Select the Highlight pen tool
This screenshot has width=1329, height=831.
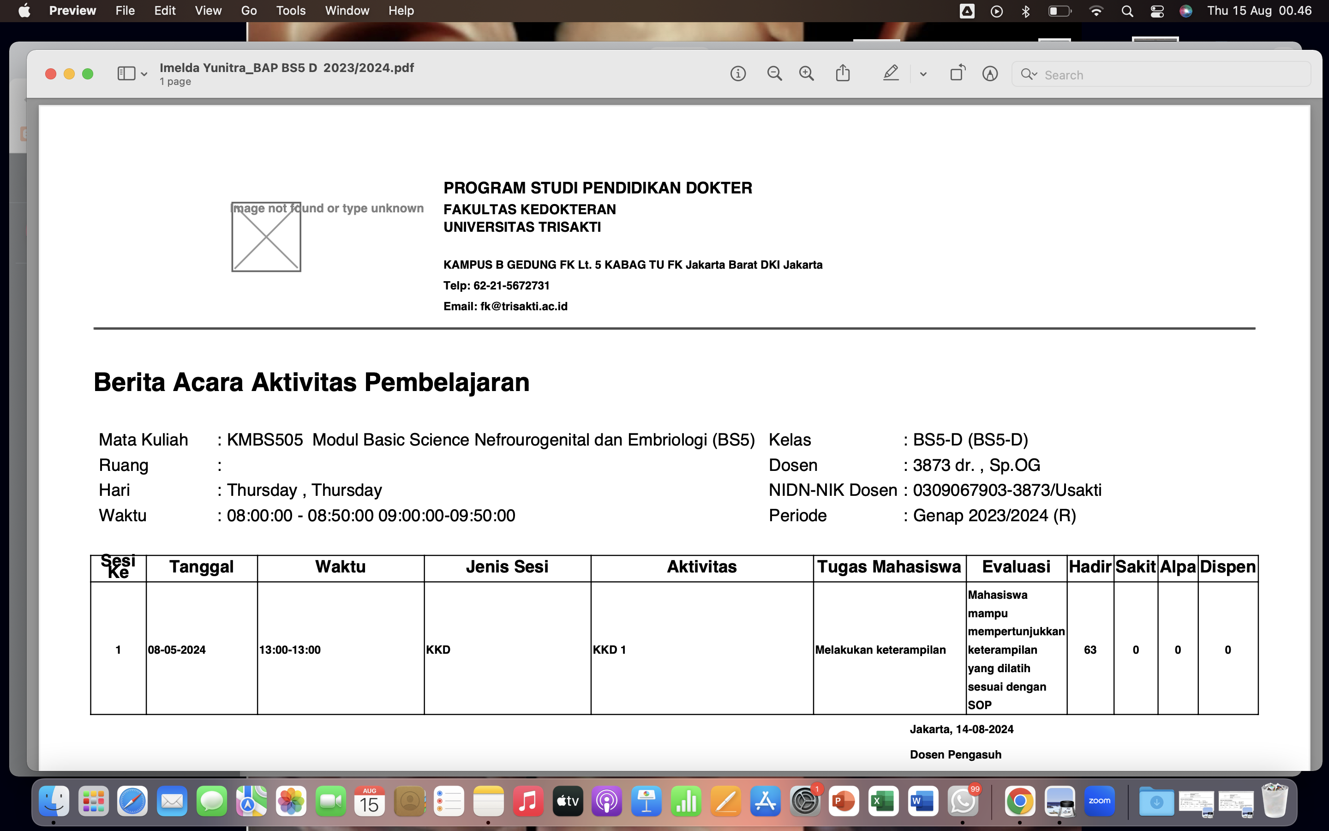click(891, 73)
